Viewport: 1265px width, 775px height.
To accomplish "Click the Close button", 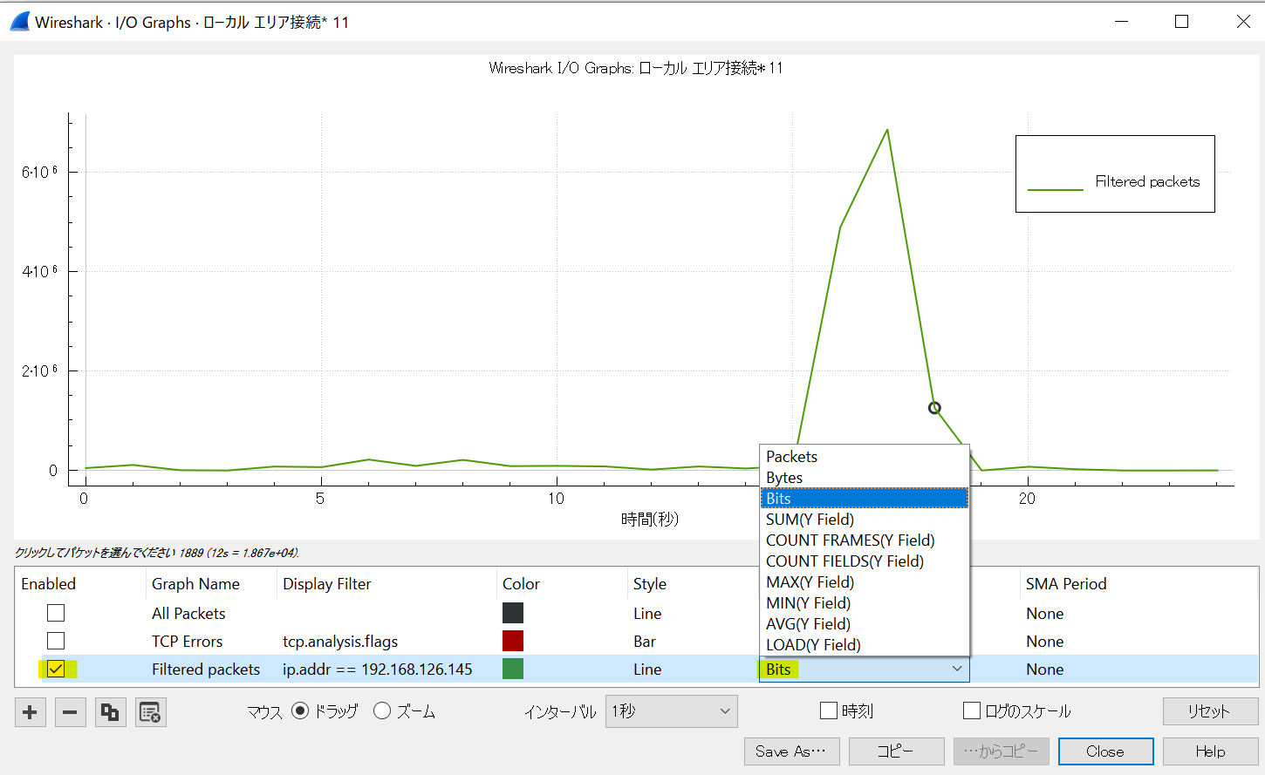I will tap(1105, 751).
